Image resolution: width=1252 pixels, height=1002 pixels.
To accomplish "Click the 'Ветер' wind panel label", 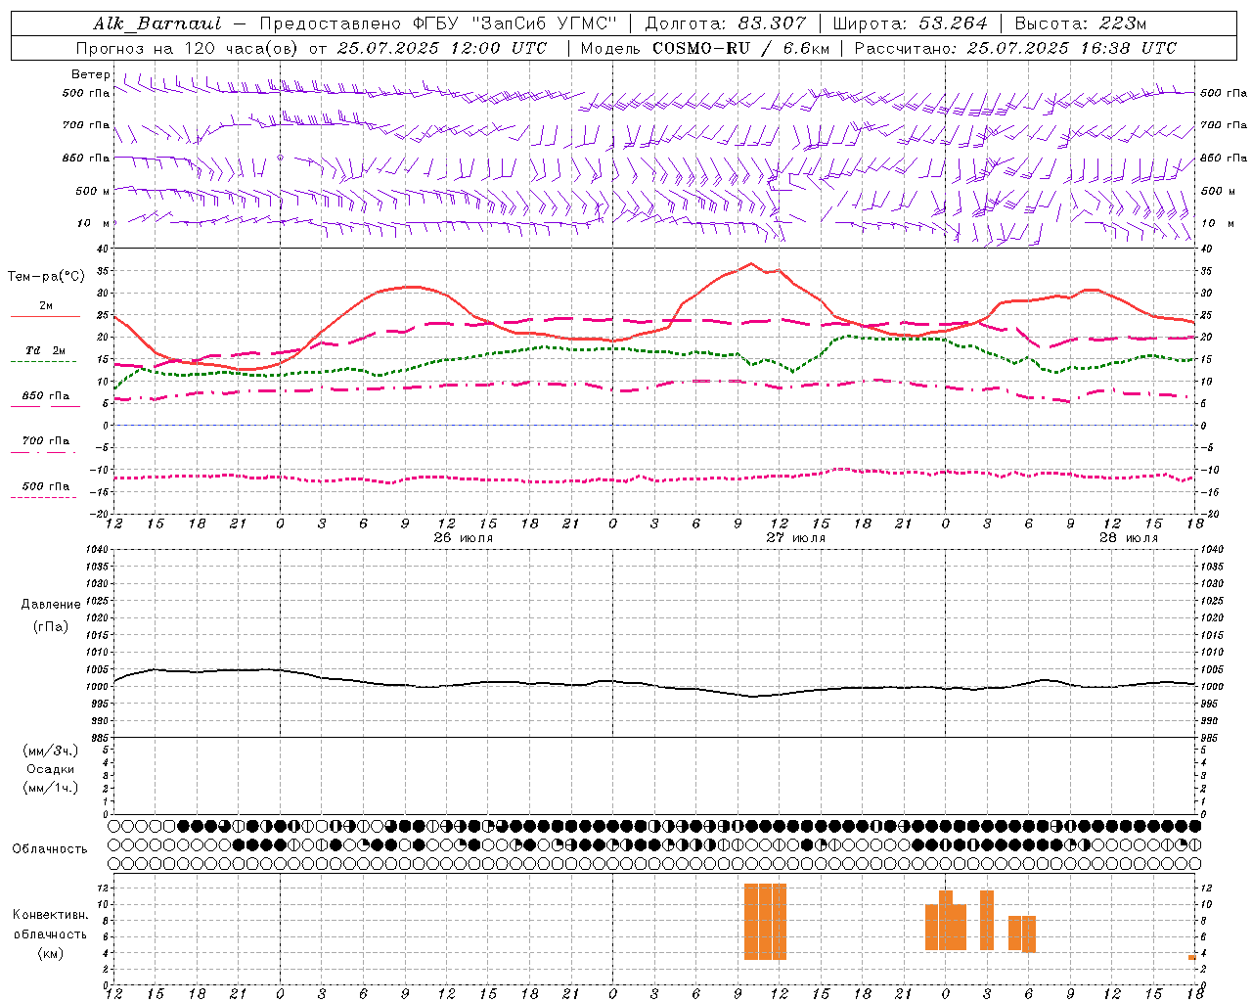I will coord(90,74).
